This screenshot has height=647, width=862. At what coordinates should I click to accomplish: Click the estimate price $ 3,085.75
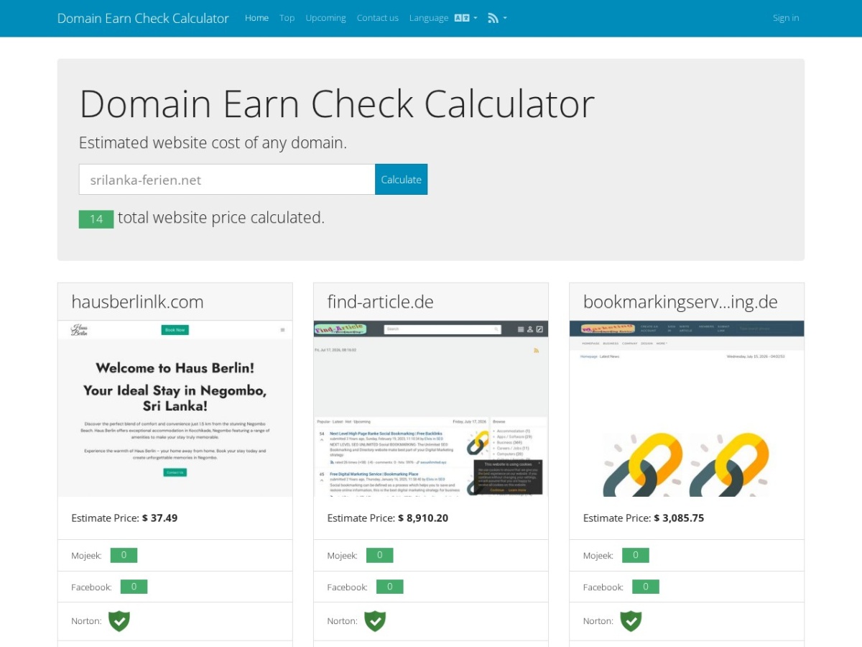point(679,518)
